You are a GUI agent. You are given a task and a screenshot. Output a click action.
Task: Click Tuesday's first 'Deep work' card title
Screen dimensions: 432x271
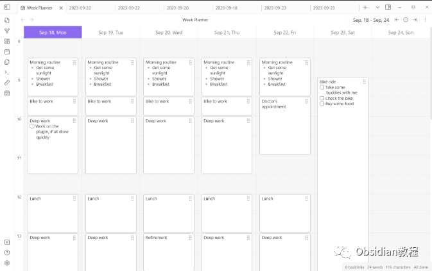[98, 120]
